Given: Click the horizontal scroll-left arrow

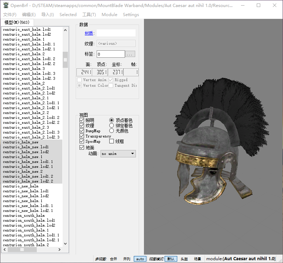Looking at the screenshot, I should coord(5,250).
